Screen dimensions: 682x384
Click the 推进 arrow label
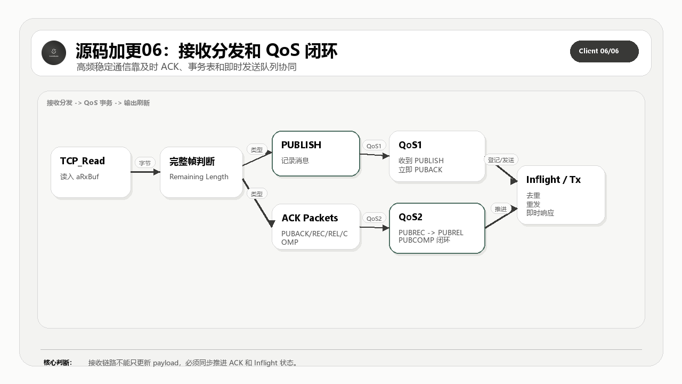point(501,209)
